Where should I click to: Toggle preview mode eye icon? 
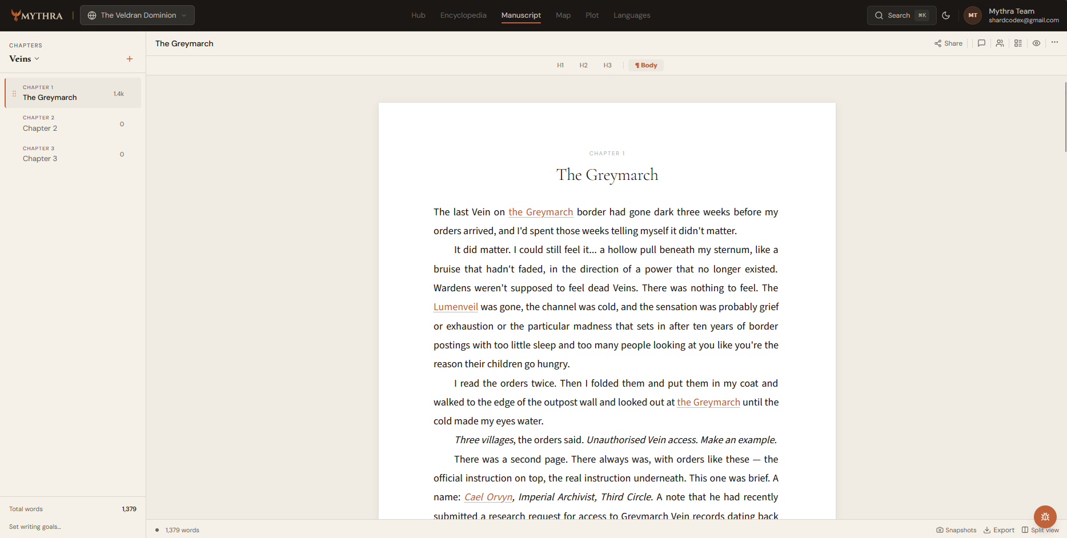tap(1036, 43)
